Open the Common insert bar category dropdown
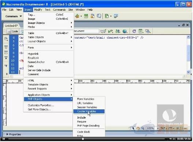Screen dimensions: 193x142 pyautogui.click(x=14, y=16)
